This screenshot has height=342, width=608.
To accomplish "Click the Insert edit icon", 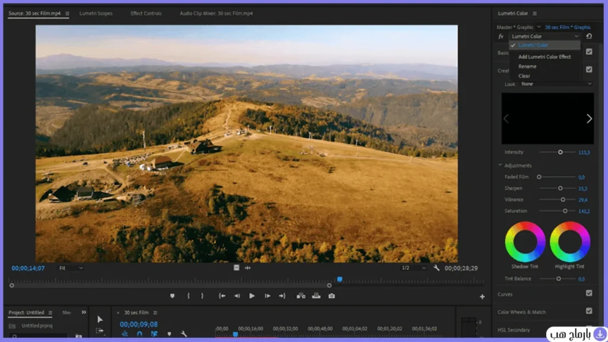I will tap(301, 296).
